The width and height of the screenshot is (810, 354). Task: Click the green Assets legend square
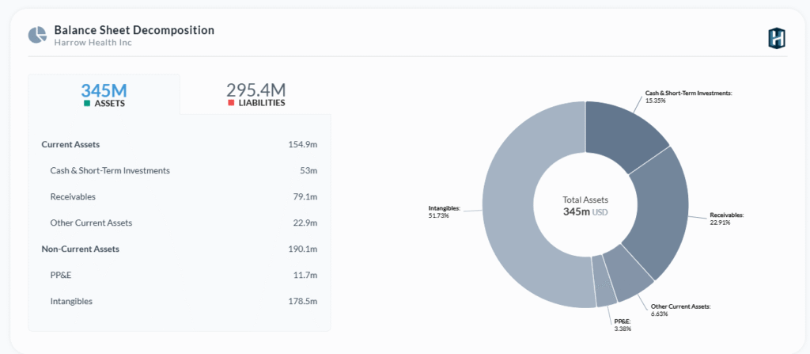[87, 103]
